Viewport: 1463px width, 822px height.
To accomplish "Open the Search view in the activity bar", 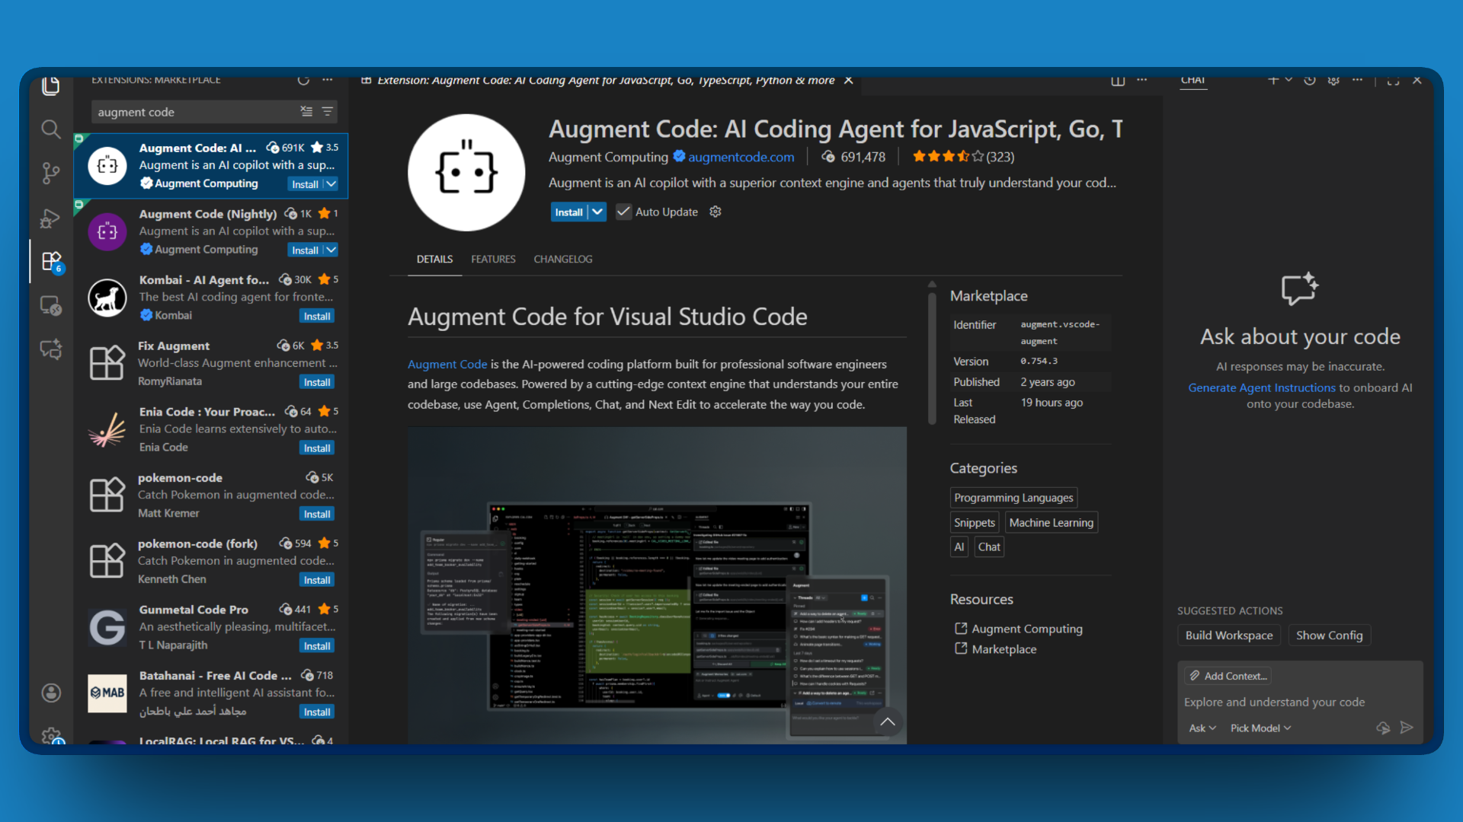I will 50,129.
